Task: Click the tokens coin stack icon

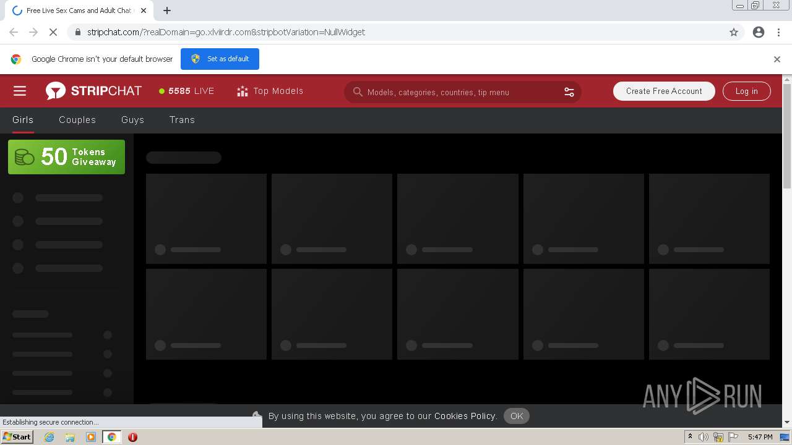Action: click(25, 157)
